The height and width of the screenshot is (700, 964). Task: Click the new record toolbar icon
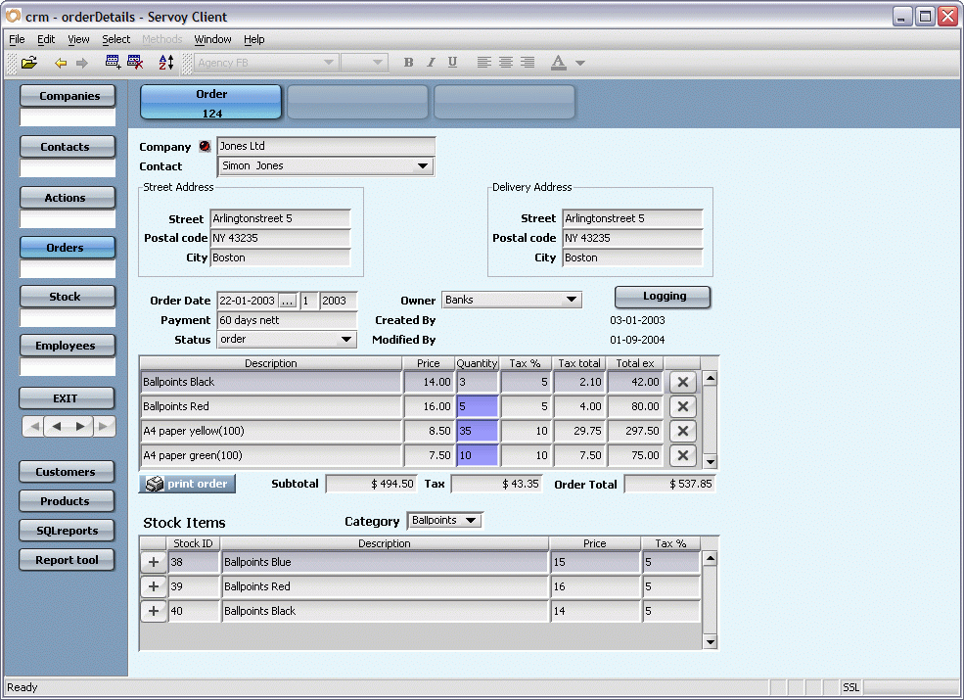pyautogui.click(x=113, y=63)
